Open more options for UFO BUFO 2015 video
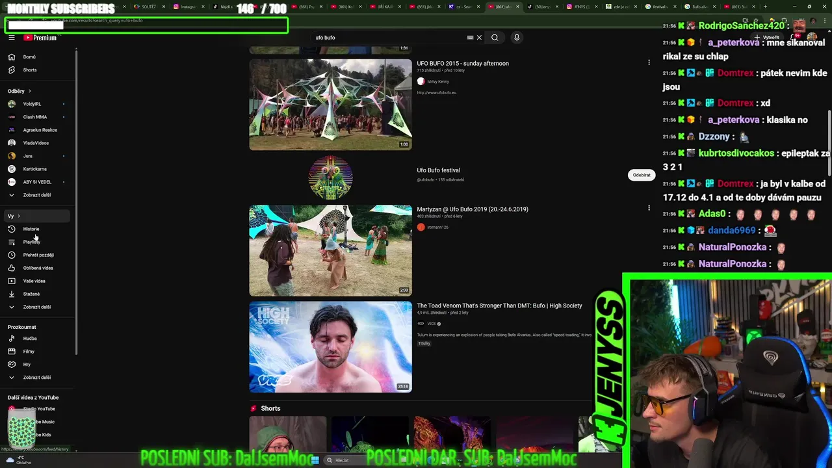Image resolution: width=832 pixels, height=468 pixels. 649,63
